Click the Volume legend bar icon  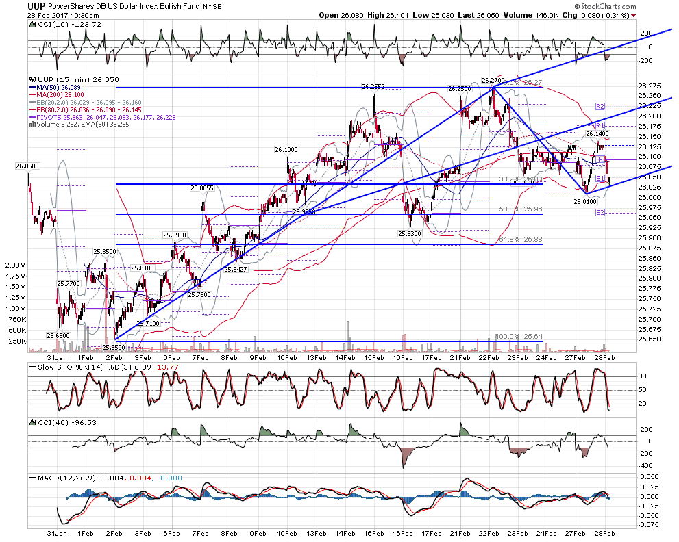32,125
